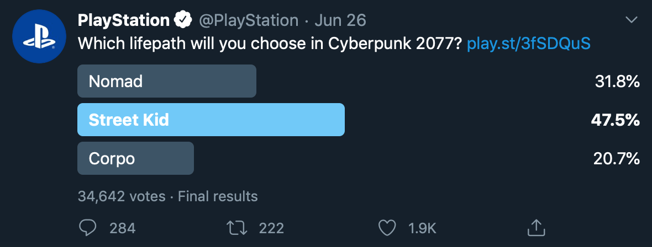Click the Street Kid poll result bar
Image resolution: width=652 pixels, height=247 pixels.
(211, 120)
